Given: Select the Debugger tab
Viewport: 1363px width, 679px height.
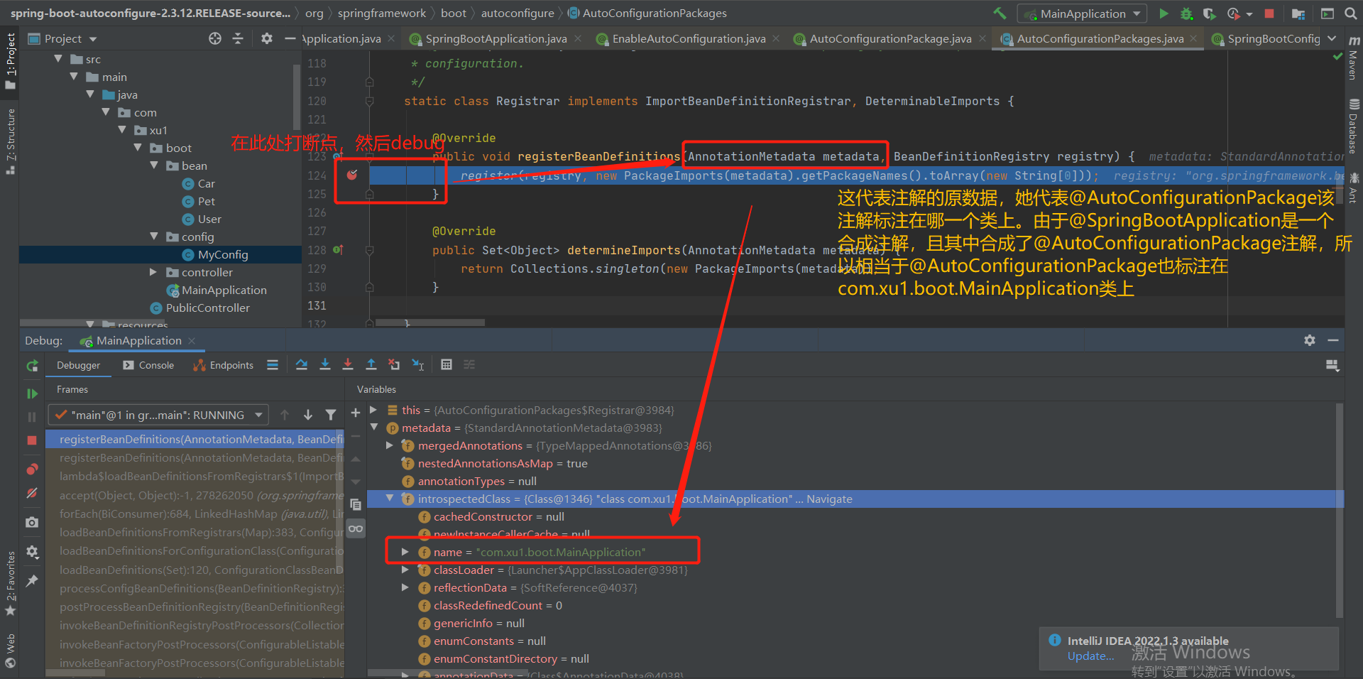Looking at the screenshot, I should 79,365.
